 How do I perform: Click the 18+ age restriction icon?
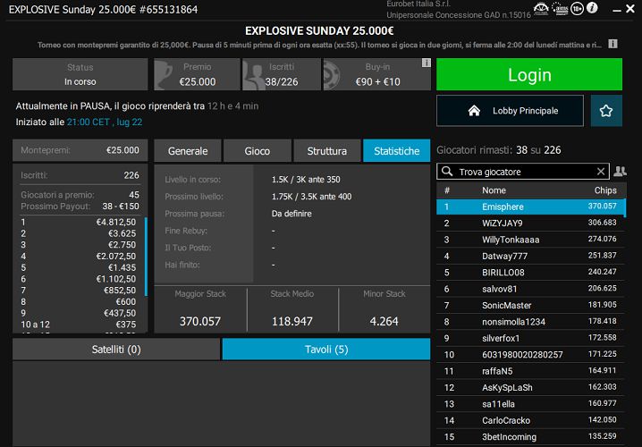click(x=577, y=8)
